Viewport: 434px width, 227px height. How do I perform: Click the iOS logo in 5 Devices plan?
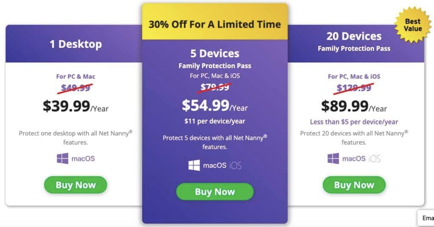(235, 165)
